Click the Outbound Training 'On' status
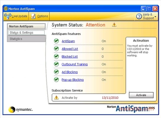 coord(104,64)
